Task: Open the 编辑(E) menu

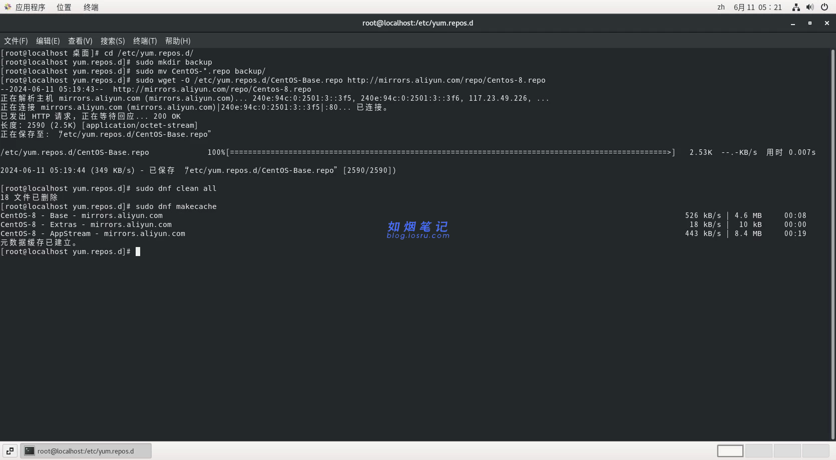Action: click(48, 41)
